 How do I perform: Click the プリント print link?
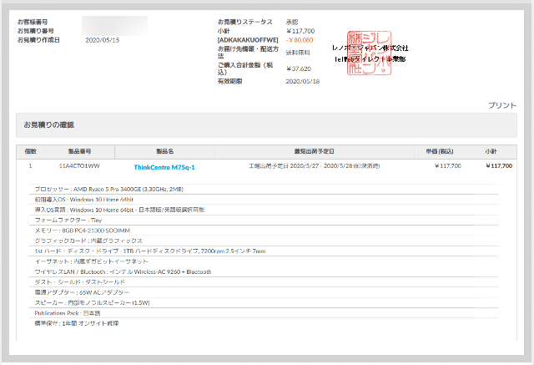(502, 105)
